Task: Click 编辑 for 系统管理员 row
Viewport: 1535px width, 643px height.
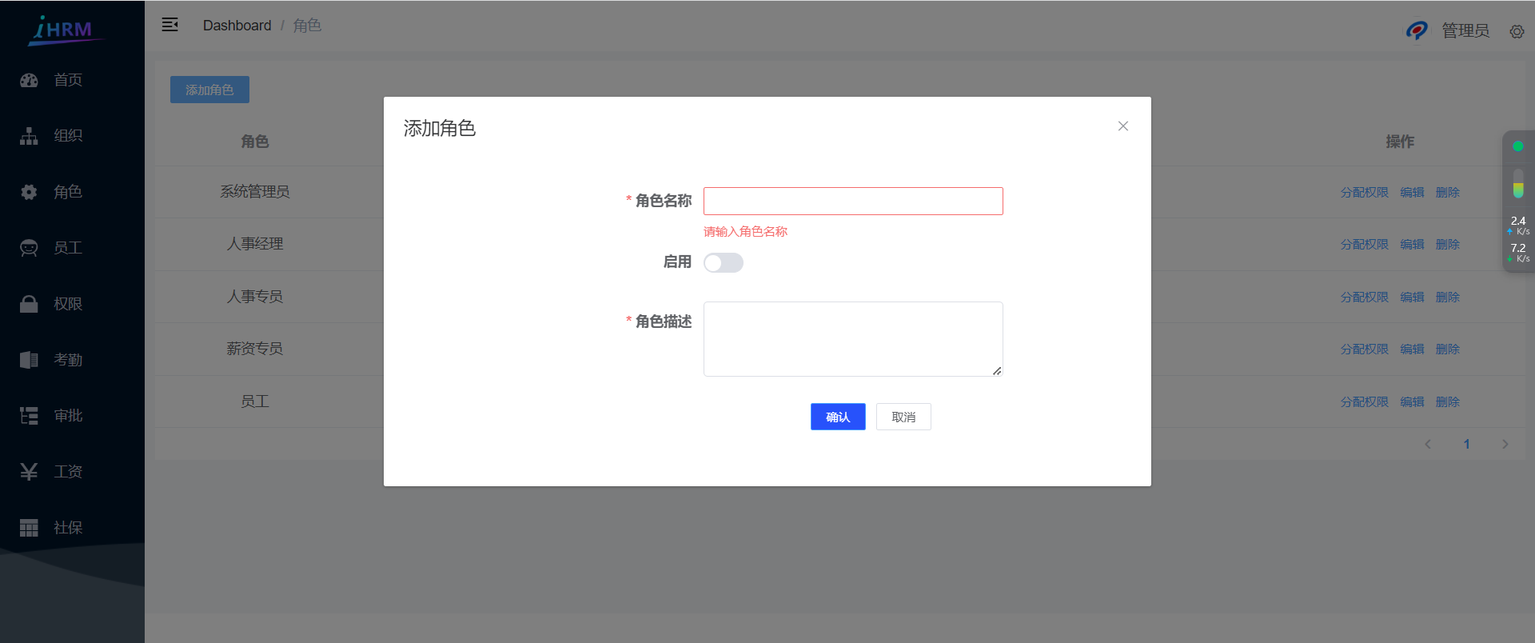Action: coord(1413,193)
